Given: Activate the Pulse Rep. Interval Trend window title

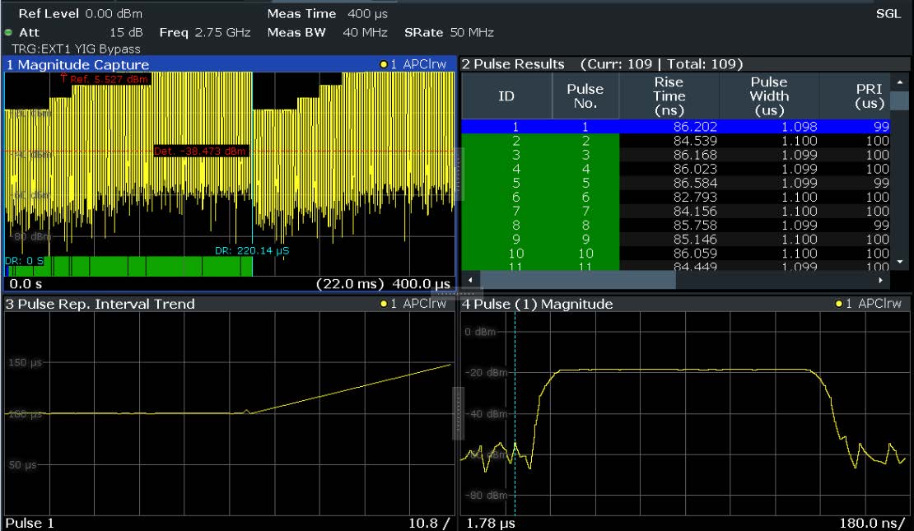Looking at the screenshot, I should point(100,304).
